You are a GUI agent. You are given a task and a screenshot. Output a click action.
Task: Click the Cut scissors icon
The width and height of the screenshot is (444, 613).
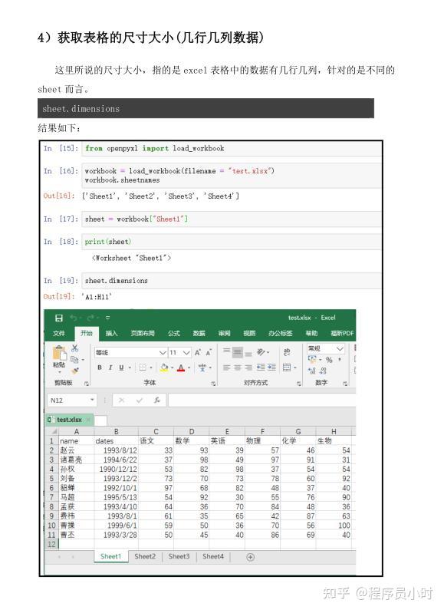click(x=74, y=348)
